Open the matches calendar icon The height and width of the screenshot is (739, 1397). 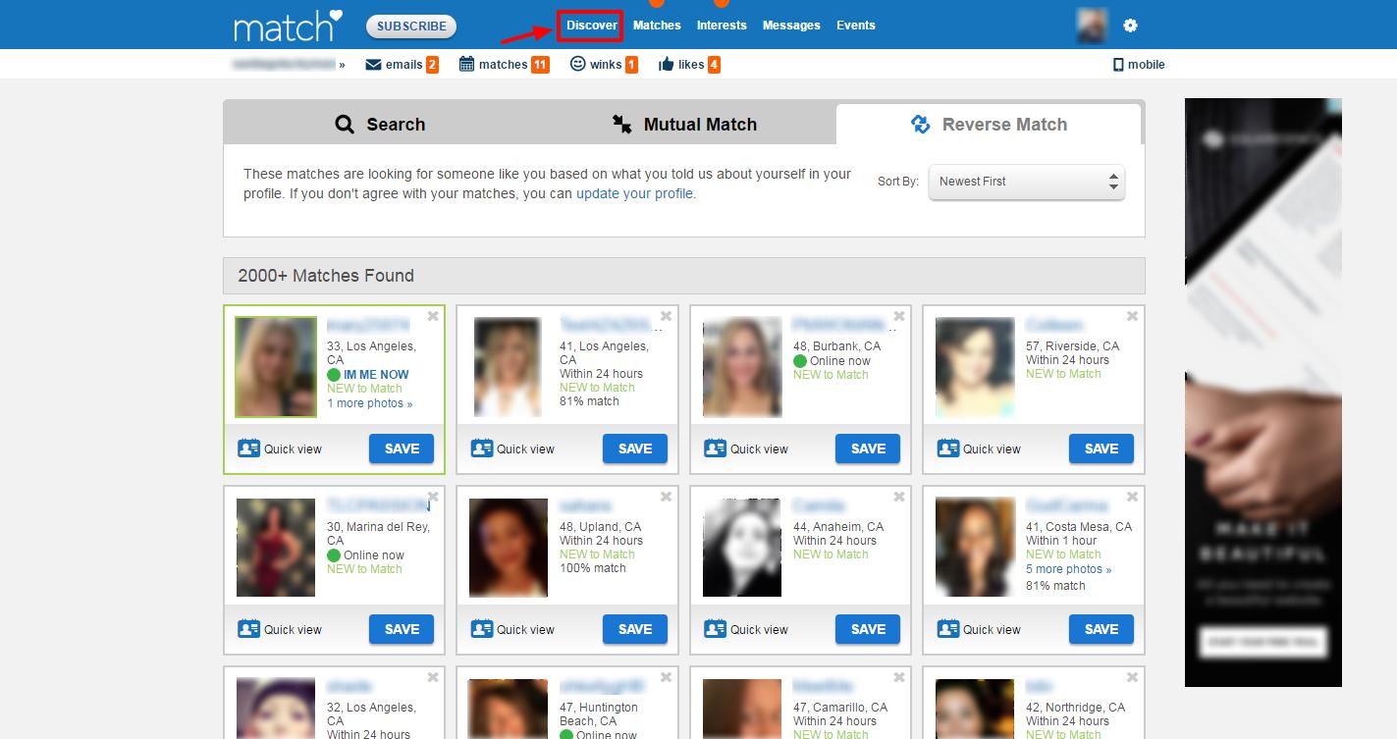tap(466, 64)
